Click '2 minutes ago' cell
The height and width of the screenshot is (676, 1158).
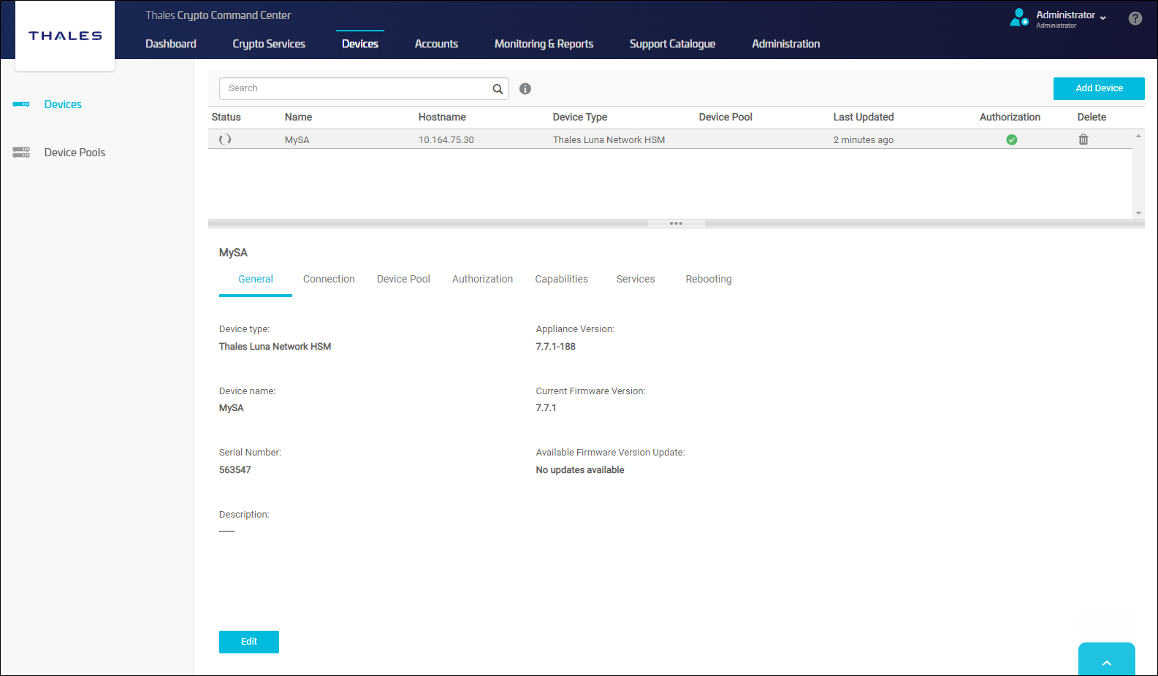(864, 140)
